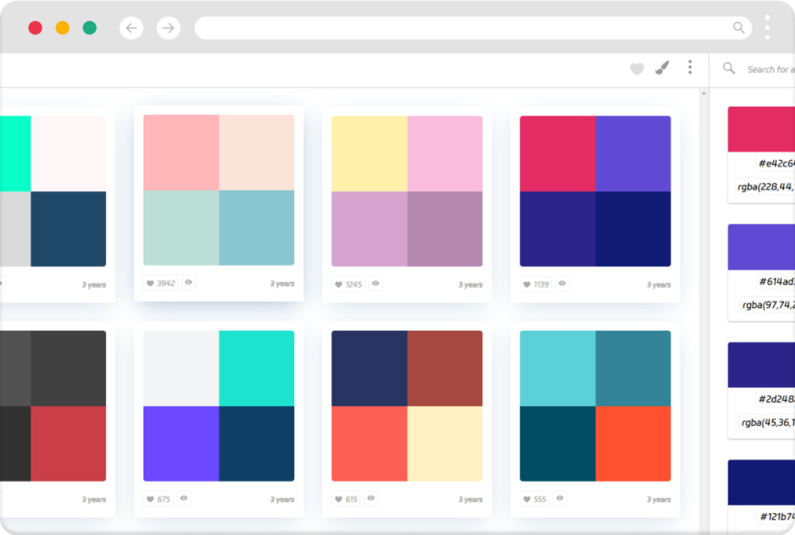Click the search magnifier beside 'Search for'
This screenshot has height=535, width=795.
click(729, 68)
